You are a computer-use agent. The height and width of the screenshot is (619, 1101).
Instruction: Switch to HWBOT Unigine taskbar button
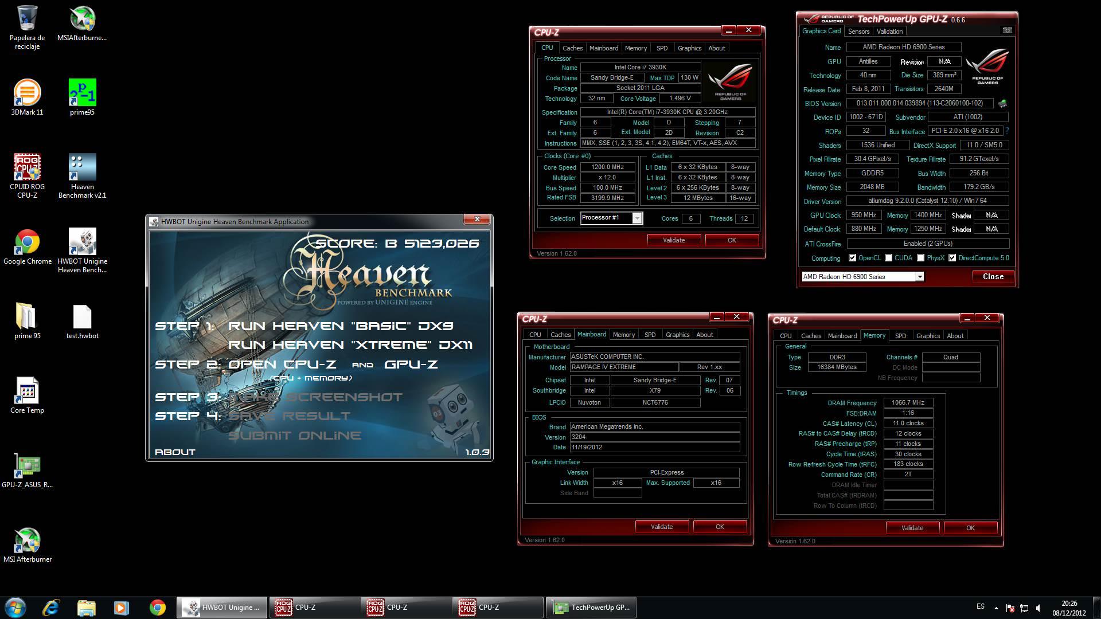click(x=222, y=608)
